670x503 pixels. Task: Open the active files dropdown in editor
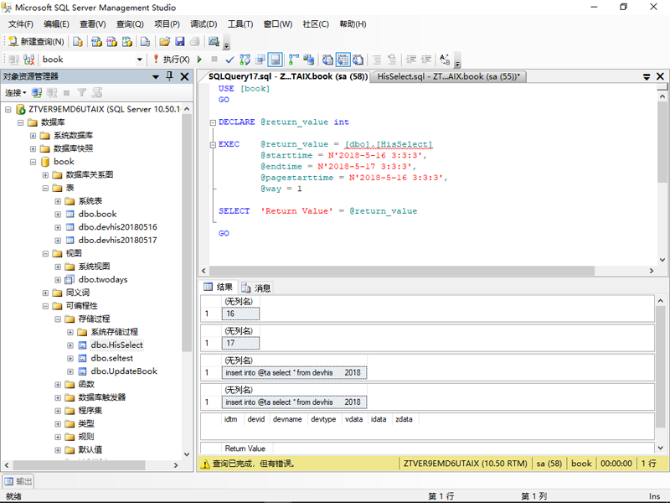647,77
